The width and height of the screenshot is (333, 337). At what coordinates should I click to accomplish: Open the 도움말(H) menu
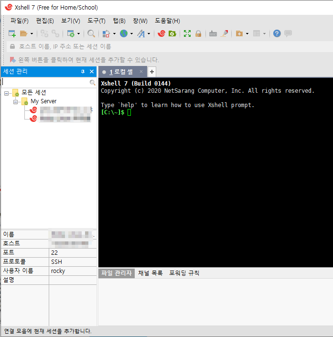click(x=167, y=21)
